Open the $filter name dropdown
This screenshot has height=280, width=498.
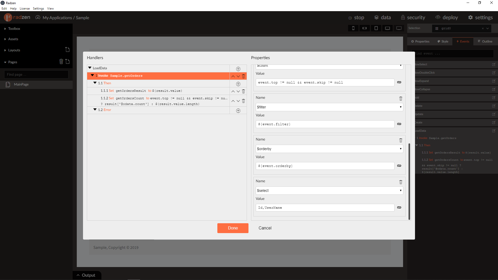[329, 107]
